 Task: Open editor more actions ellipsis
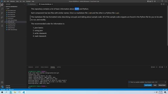pyautogui.click(x=166, y=4)
